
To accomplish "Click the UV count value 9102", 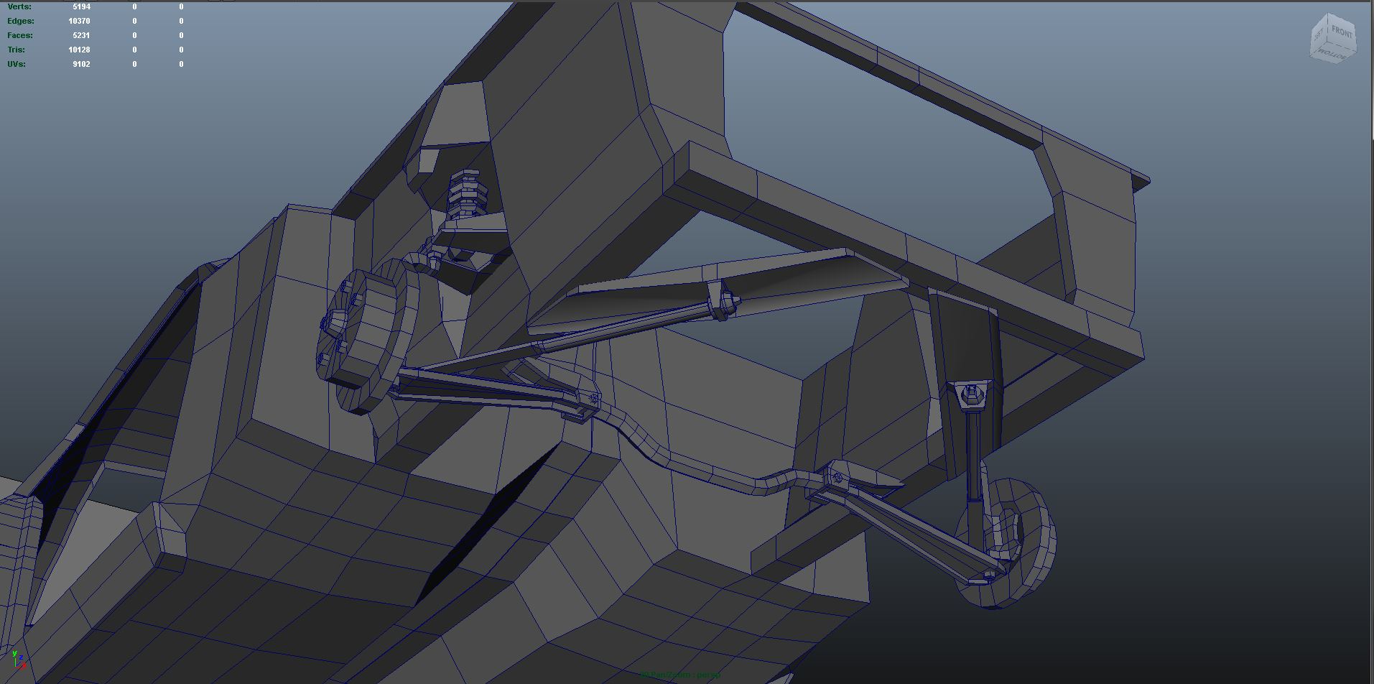I will point(81,64).
